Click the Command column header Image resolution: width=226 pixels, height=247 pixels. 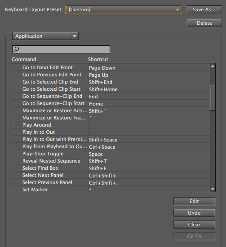(x=24, y=59)
